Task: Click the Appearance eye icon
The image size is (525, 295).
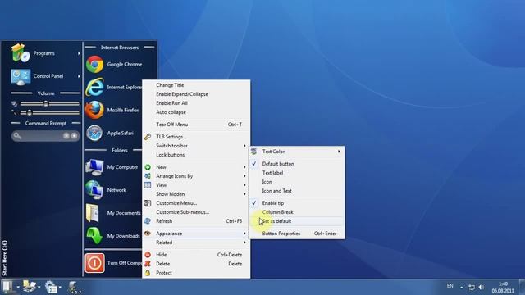Action: 148,234
